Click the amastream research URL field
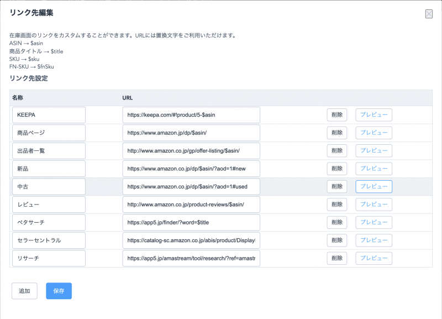This screenshot has width=442, height=319. (x=191, y=258)
